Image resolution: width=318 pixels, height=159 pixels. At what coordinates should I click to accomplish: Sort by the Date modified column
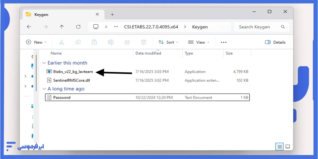coord(148,53)
